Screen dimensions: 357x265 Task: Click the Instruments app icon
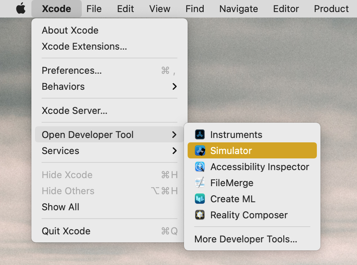coord(200,135)
